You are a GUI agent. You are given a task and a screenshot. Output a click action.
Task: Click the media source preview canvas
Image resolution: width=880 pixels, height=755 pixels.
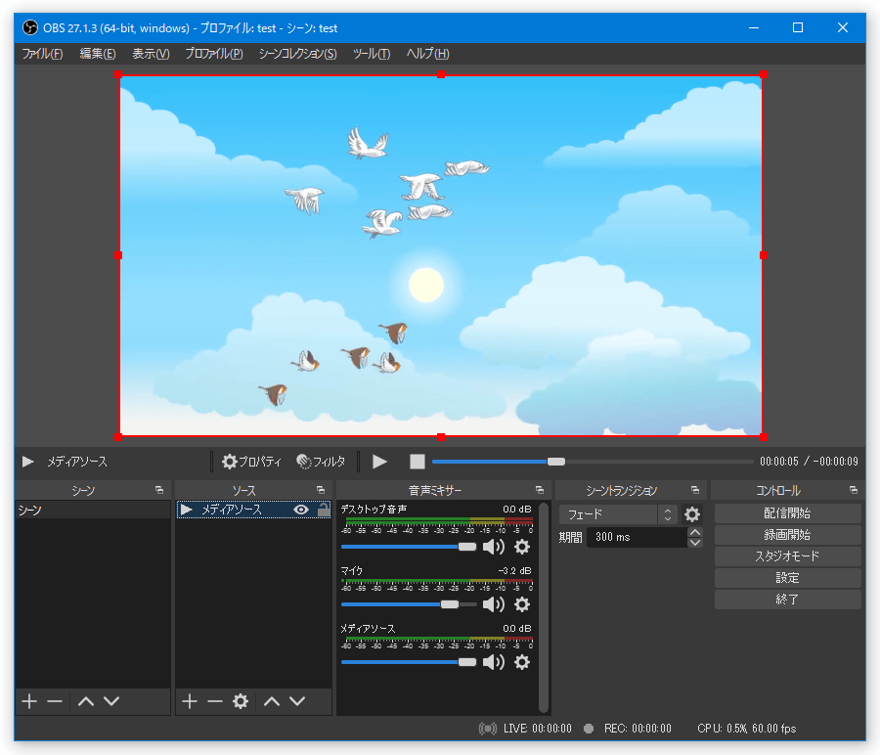(x=441, y=255)
